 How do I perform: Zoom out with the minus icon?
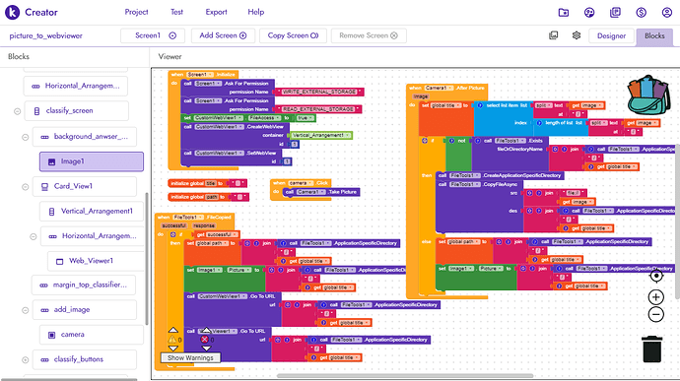[x=655, y=314]
